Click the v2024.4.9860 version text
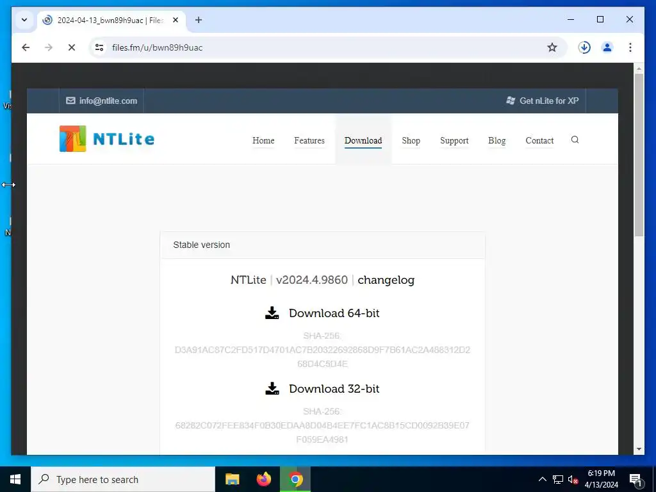The image size is (656, 492). coord(312,280)
